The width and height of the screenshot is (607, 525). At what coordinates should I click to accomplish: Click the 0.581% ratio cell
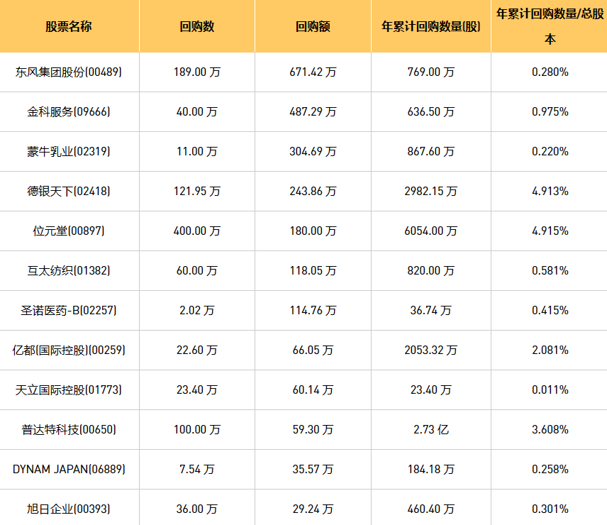[x=550, y=270]
